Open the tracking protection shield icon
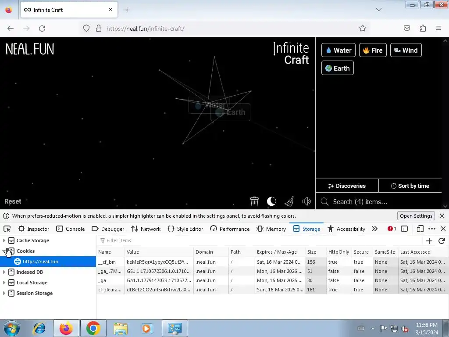 (x=86, y=29)
